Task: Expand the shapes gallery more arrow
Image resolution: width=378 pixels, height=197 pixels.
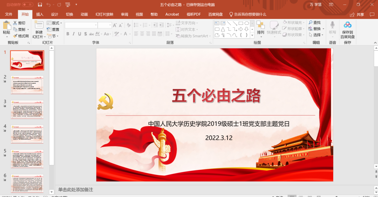Action: (x=252, y=35)
